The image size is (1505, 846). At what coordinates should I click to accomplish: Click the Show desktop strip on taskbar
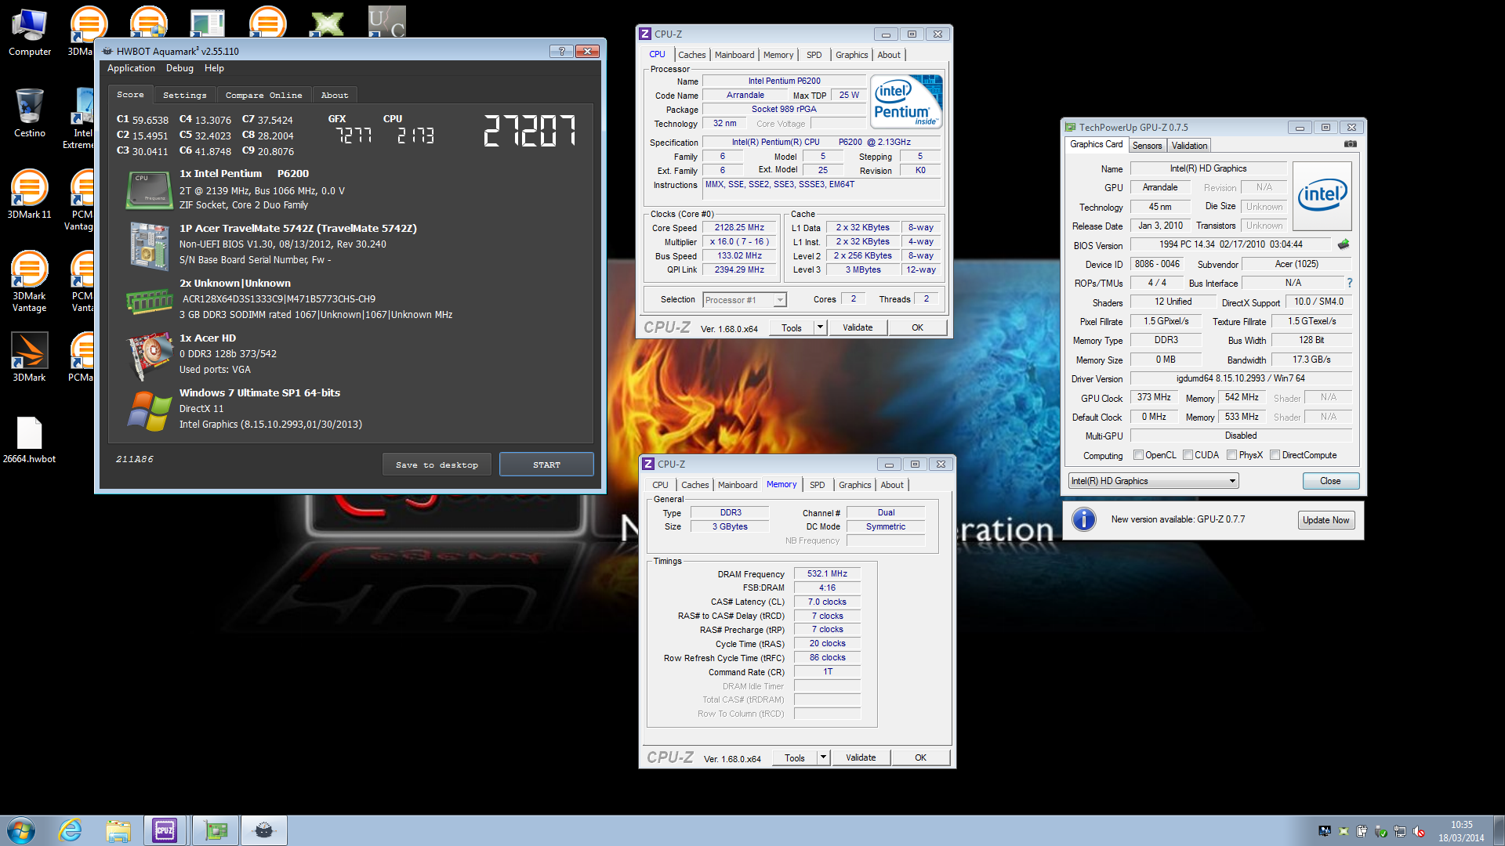(x=1499, y=830)
